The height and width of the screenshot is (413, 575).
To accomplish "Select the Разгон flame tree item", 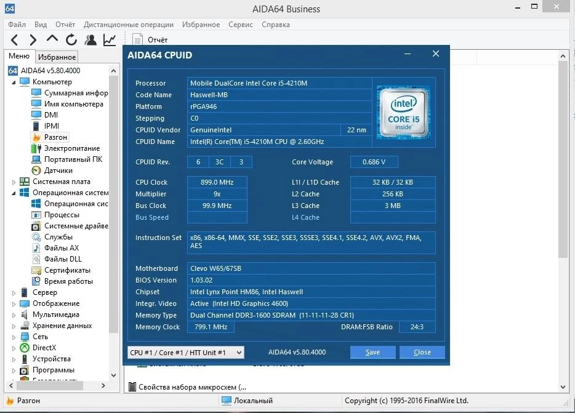I will [50, 137].
